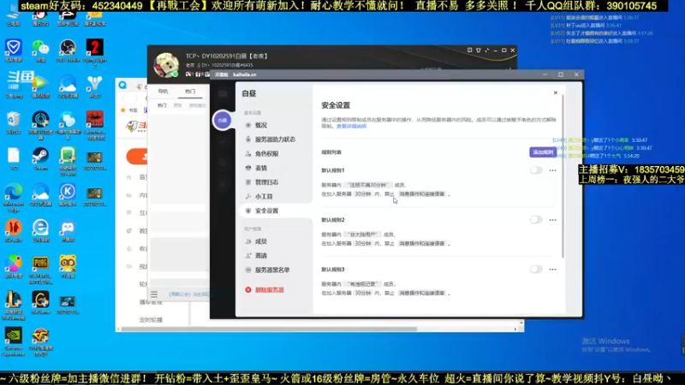Image resolution: width=685 pixels, height=385 pixels.
Task: Open the 查看详细说明 link
Action: [x=351, y=126]
